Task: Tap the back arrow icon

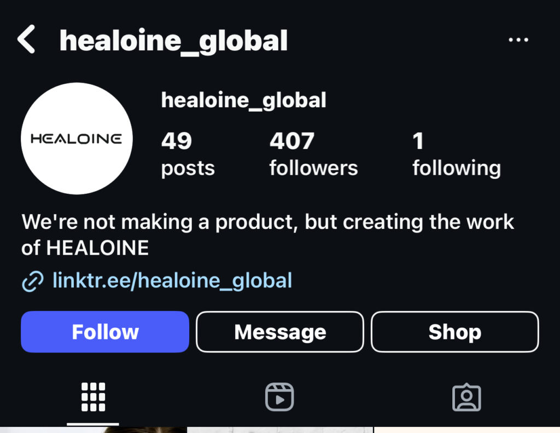Action: click(26, 39)
